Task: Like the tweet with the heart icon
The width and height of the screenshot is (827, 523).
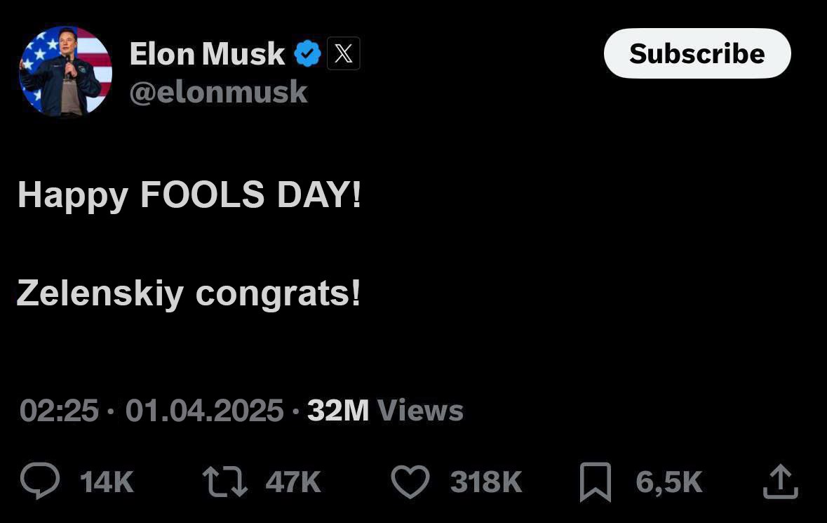Action: pos(410,482)
